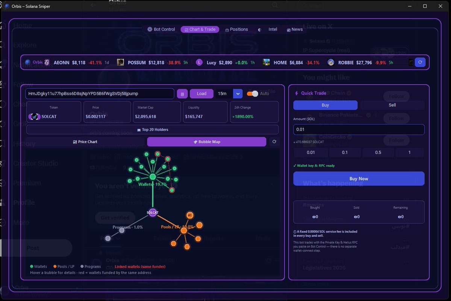Screen dimensions: 451x301
Task: Open the Positions tab
Action: point(236,29)
